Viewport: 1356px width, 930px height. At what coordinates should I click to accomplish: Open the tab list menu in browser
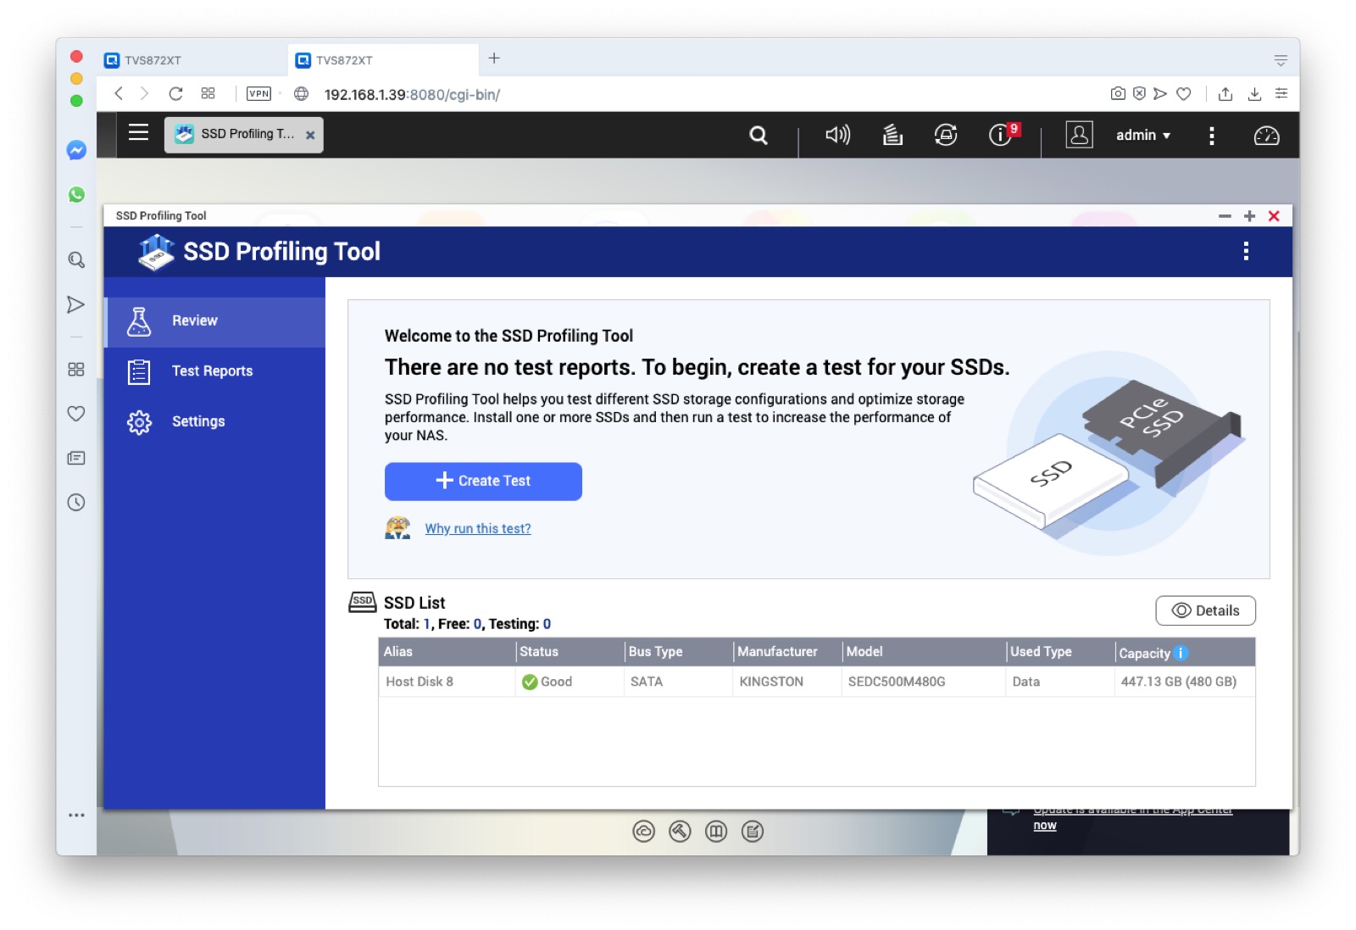[x=1281, y=60]
